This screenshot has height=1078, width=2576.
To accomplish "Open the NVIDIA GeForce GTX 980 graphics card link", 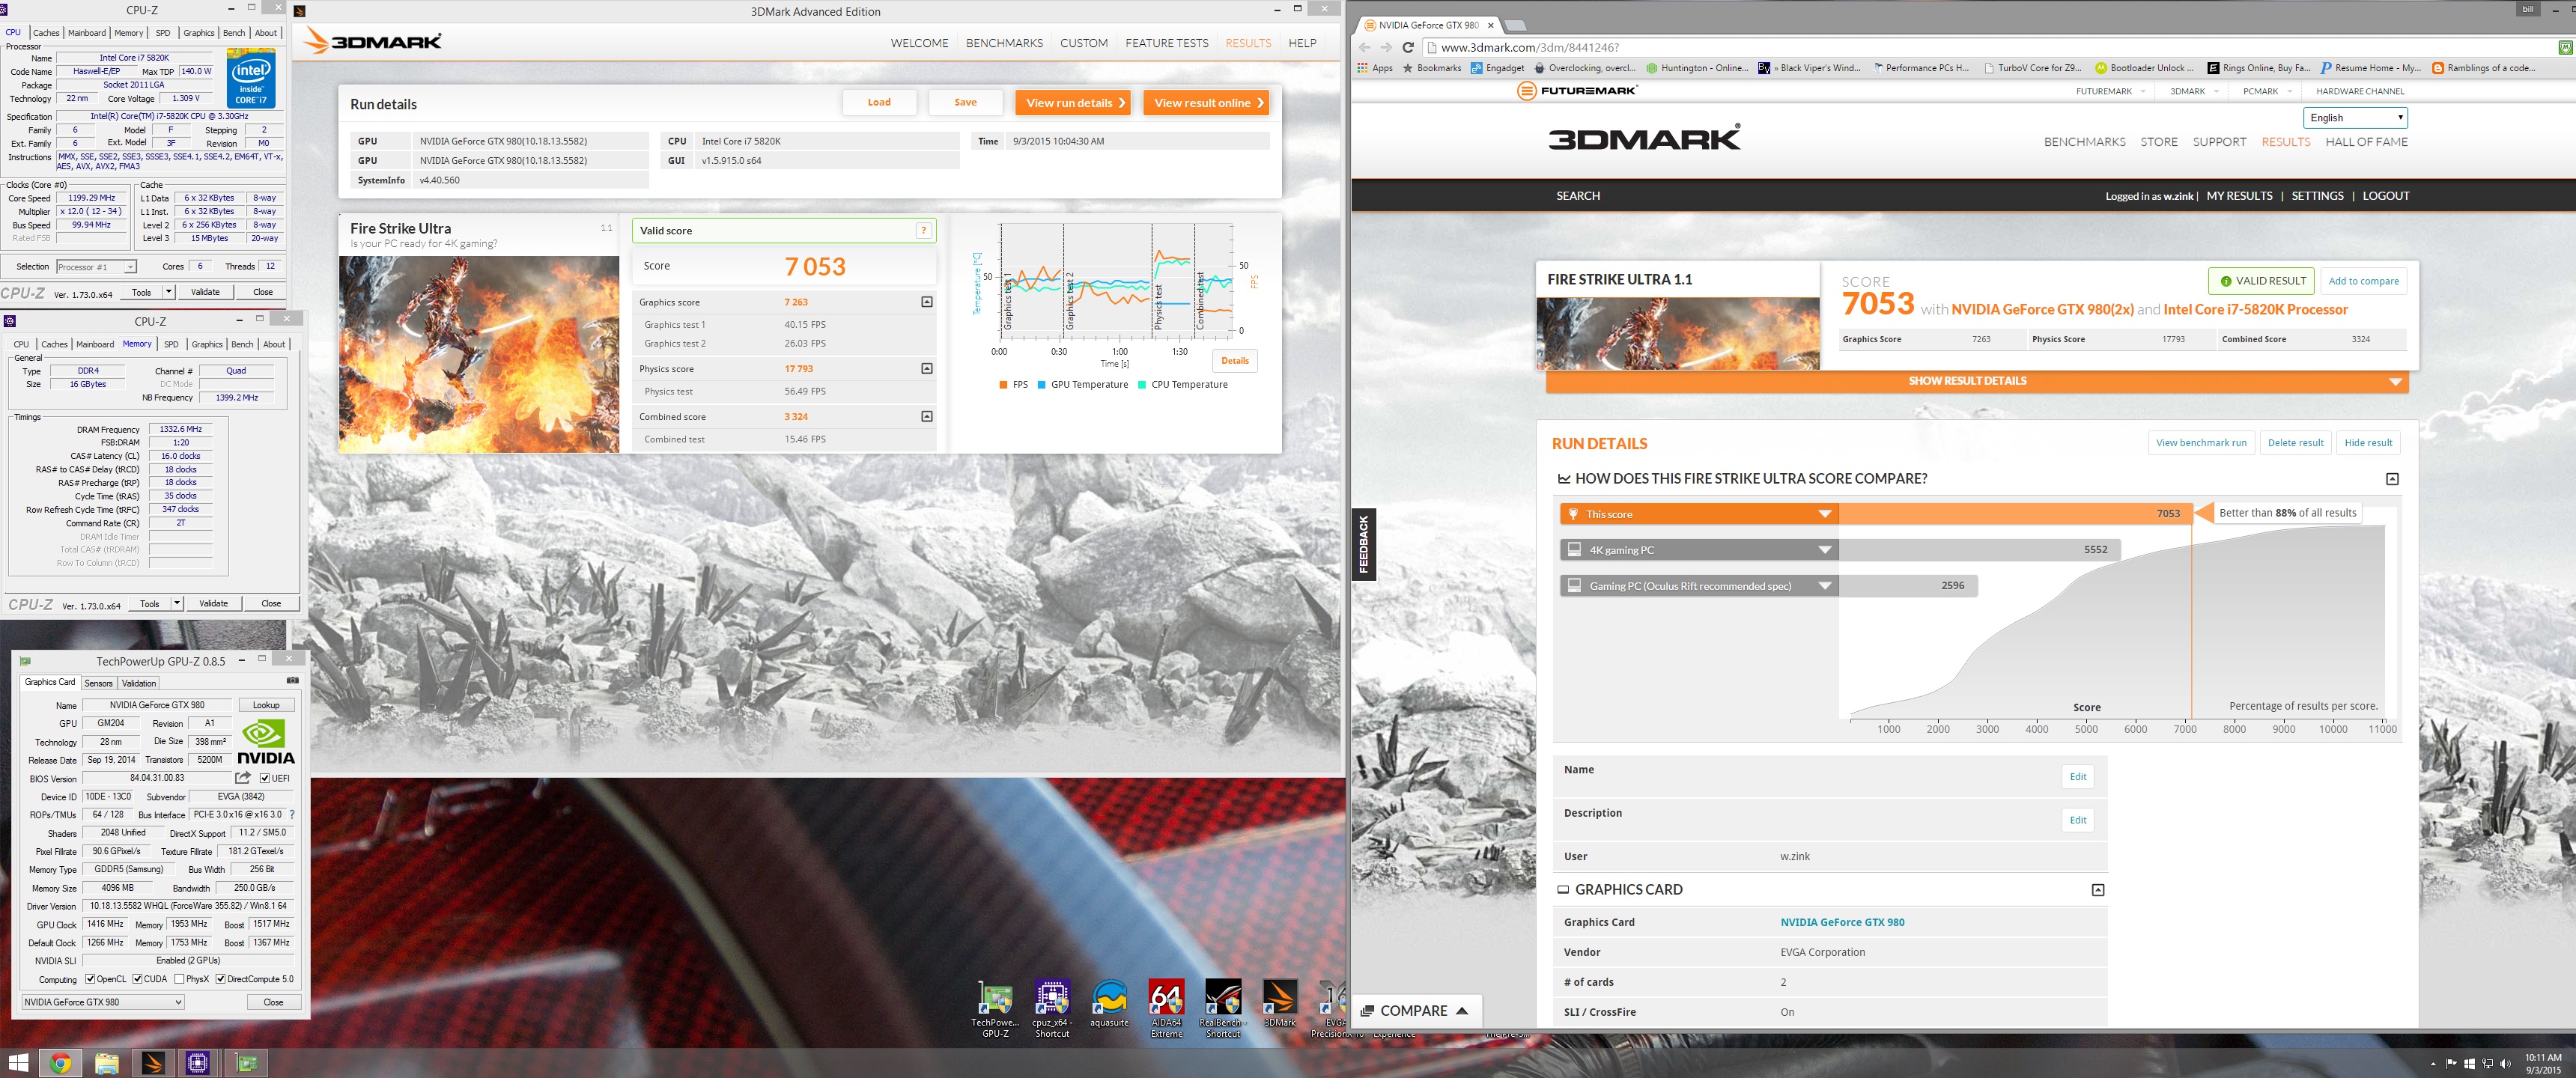I will pos(1842,922).
